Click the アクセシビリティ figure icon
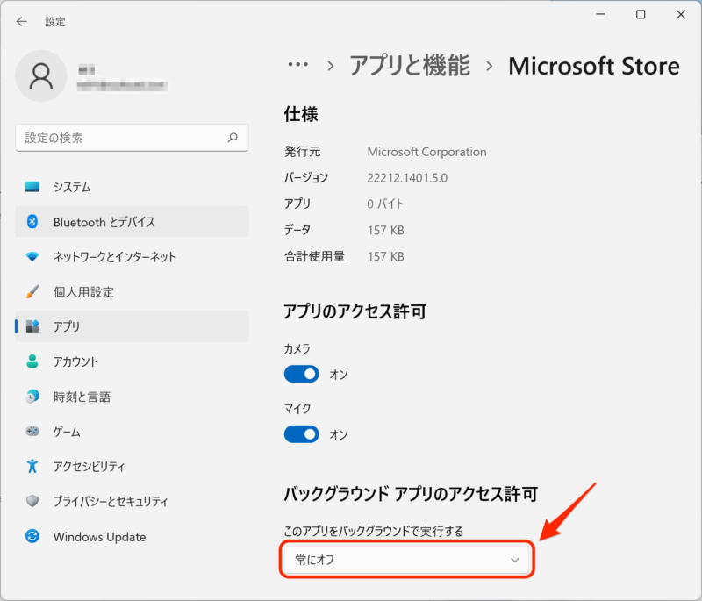Viewport: 702px width, 601px height. 32,466
